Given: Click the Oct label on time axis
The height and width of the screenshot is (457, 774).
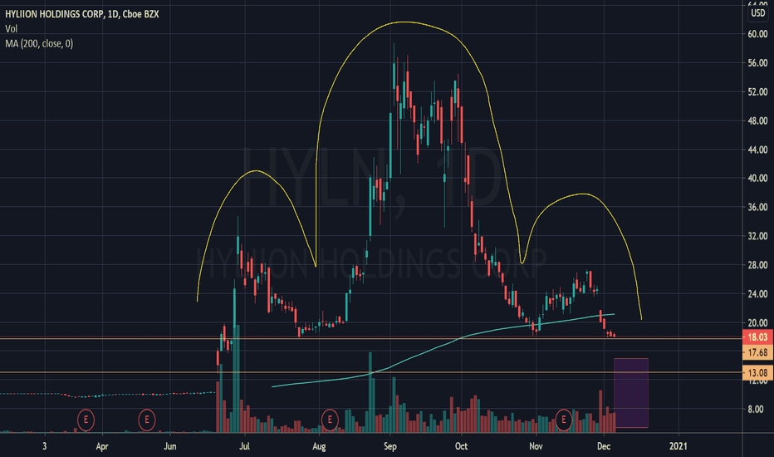Looking at the screenshot, I should click(x=461, y=447).
